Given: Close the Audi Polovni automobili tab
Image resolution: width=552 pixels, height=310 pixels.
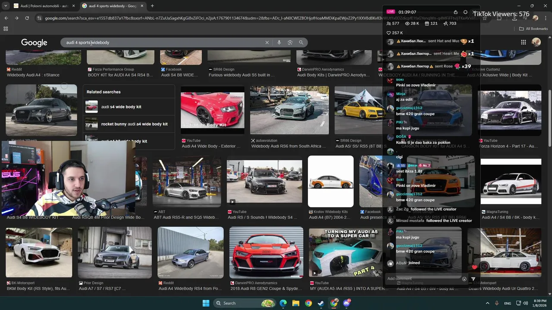Looking at the screenshot, I should pos(74,6).
